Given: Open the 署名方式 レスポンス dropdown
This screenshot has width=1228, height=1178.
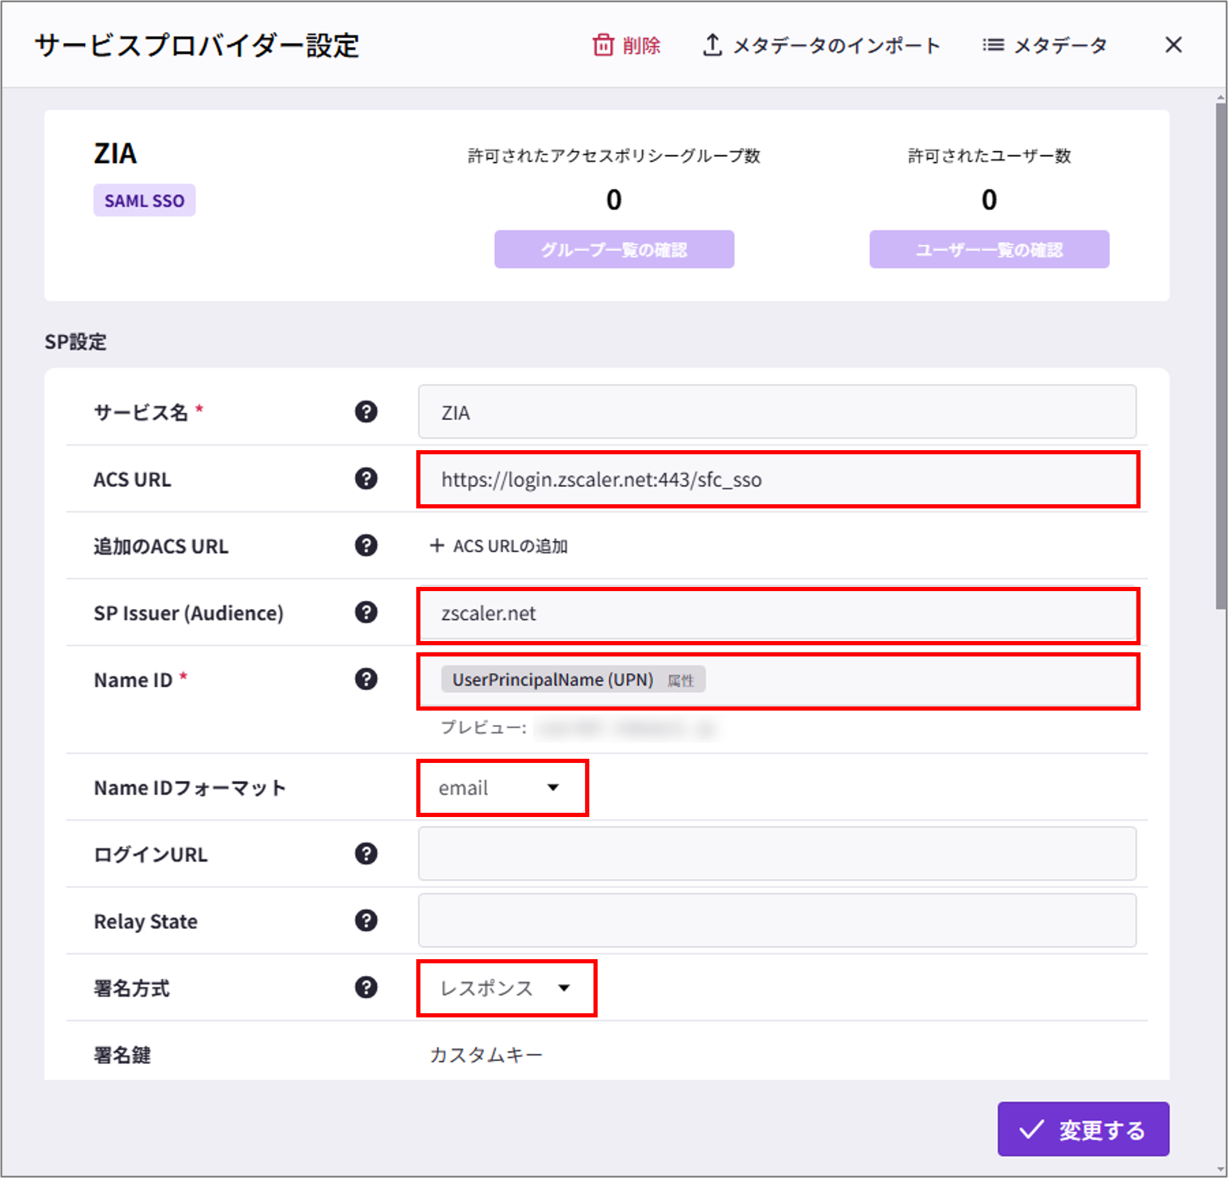Looking at the screenshot, I should (x=506, y=988).
